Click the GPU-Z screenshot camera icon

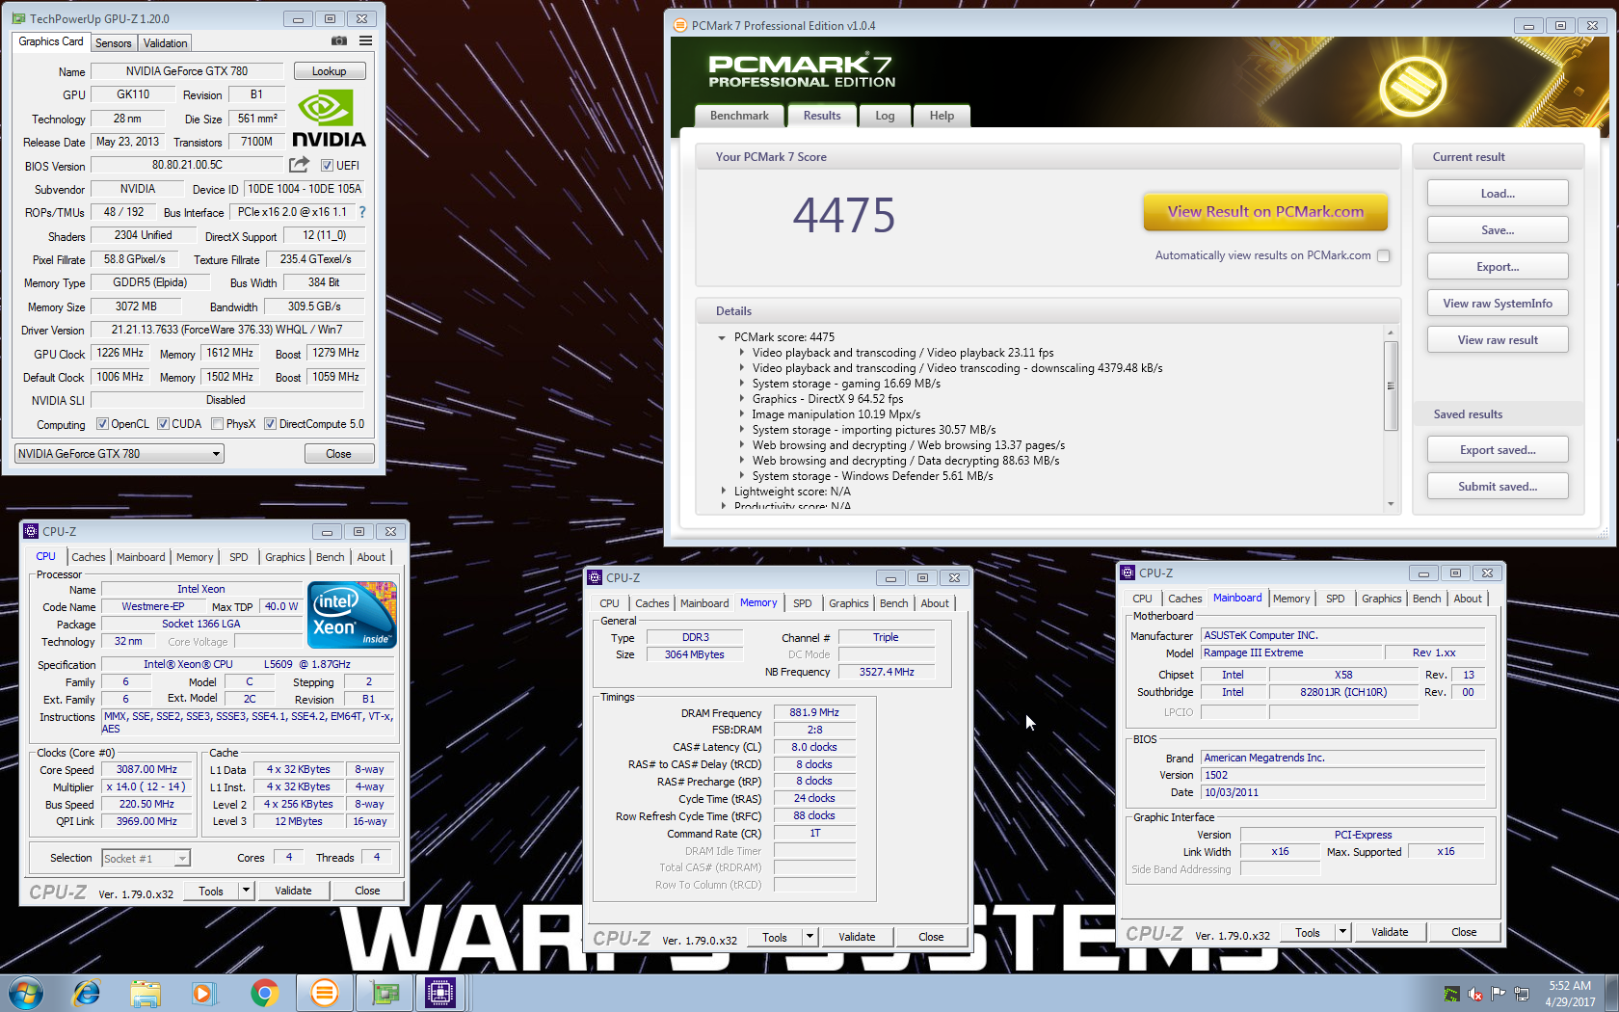(x=339, y=40)
